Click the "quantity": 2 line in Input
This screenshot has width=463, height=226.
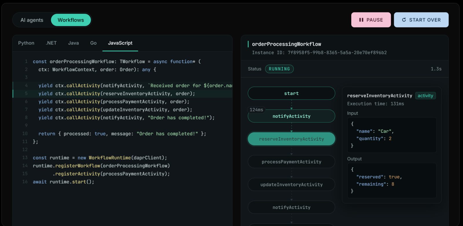(x=374, y=139)
